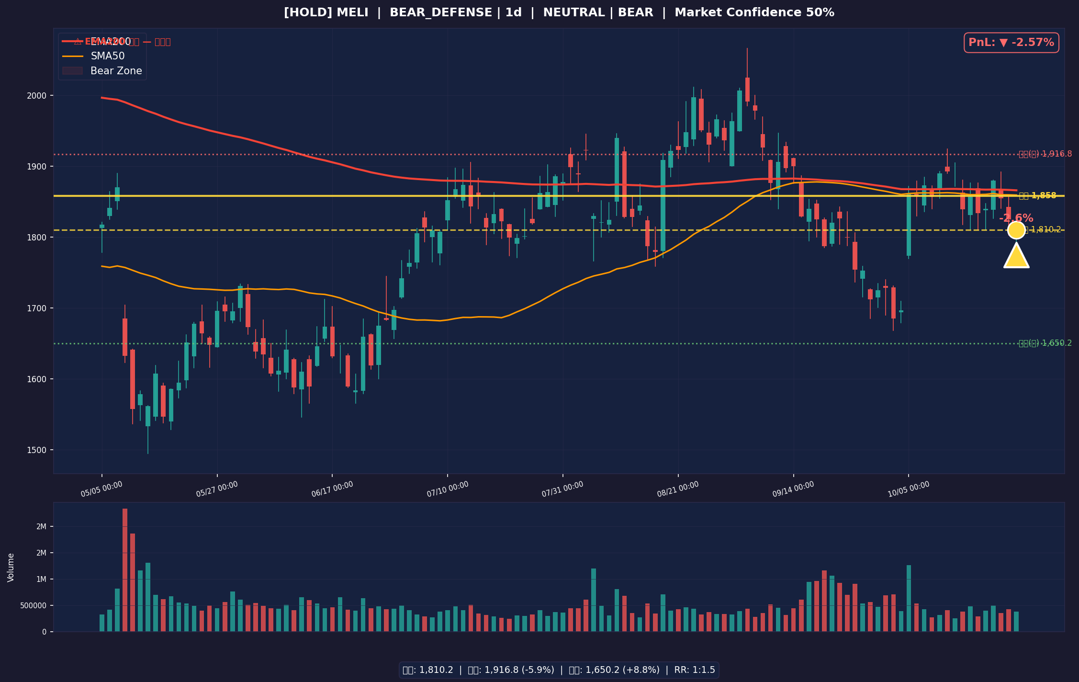
Task: Click the red warning triangle icon by the legend
Action: pyautogui.click(x=78, y=42)
